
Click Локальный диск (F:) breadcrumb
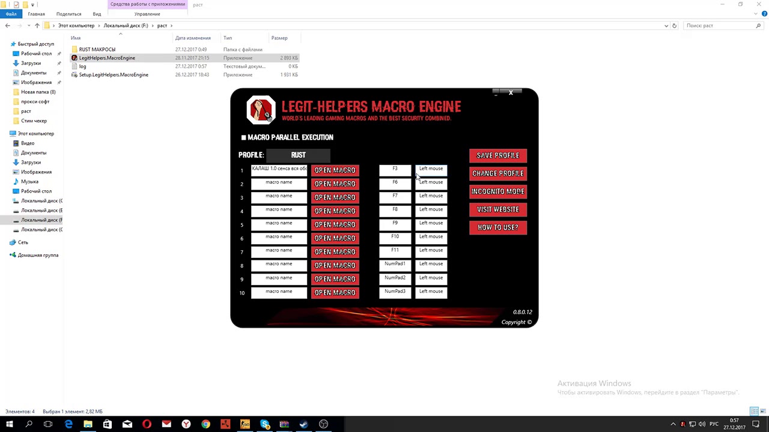pyautogui.click(x=126, y=26)
